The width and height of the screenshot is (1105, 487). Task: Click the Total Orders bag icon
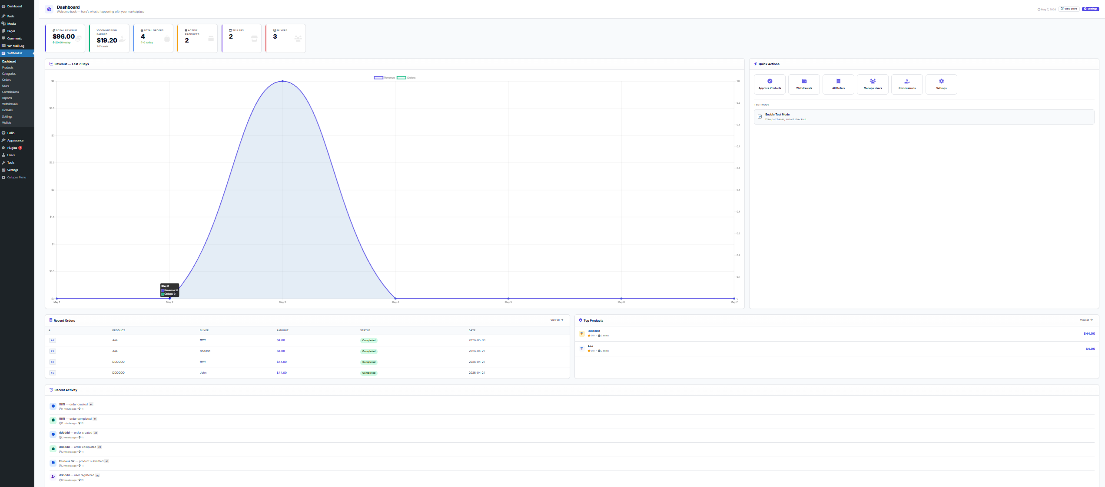tap(167, 39)
